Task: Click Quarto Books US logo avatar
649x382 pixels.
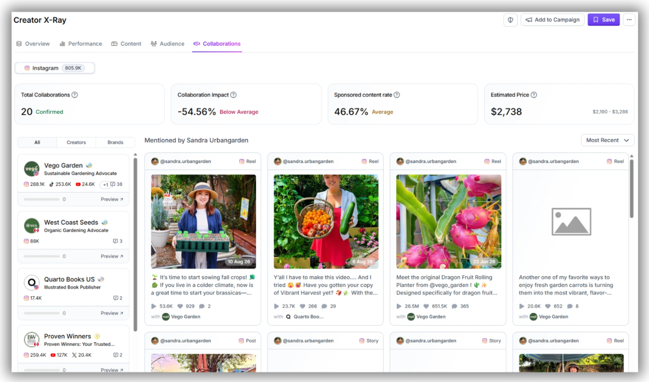Action: (32, 283)
